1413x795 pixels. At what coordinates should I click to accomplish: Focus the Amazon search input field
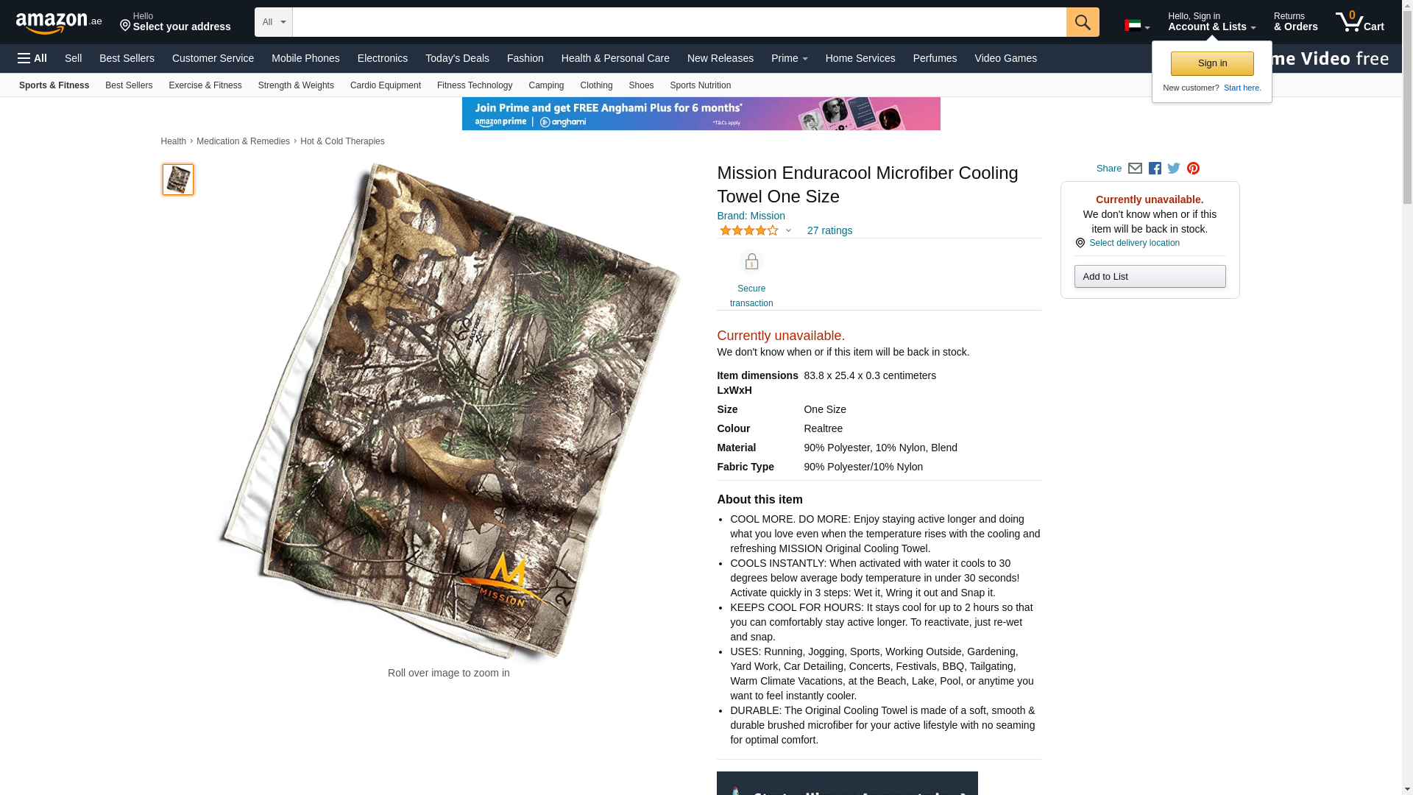[679, 22]
